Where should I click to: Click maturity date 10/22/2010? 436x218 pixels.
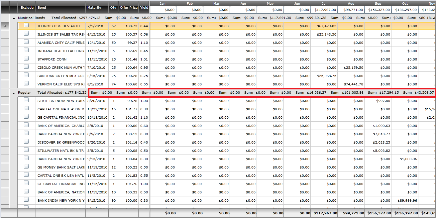[x=97, y=109]
